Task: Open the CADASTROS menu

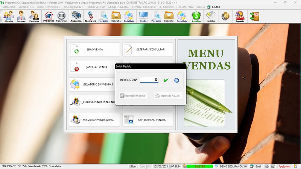Action: click(x=9, y=7)
